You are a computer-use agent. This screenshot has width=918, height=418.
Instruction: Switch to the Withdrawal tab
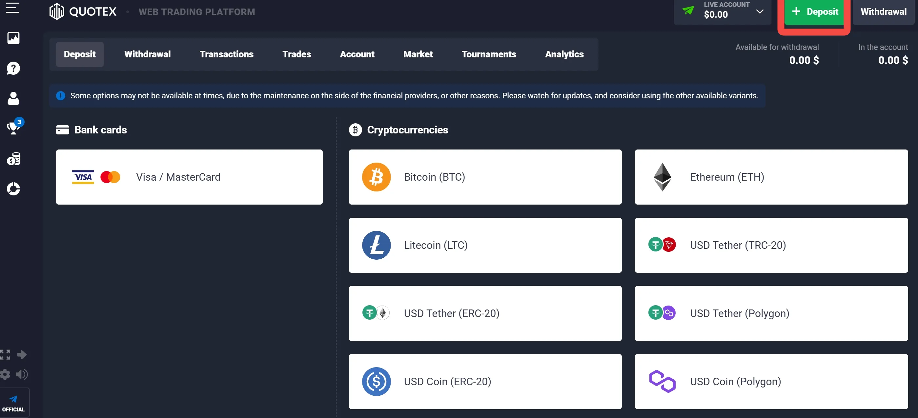[x=148, y=54]
